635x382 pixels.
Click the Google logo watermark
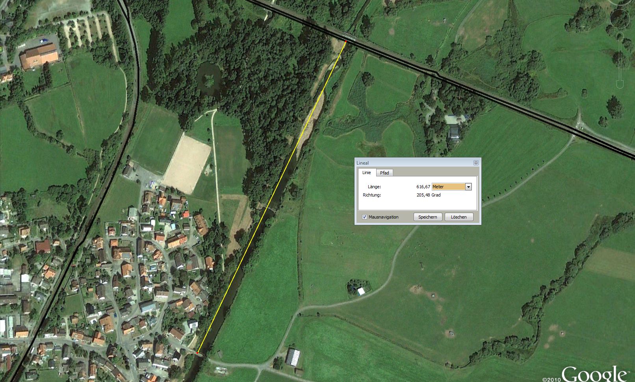[594, 374]
